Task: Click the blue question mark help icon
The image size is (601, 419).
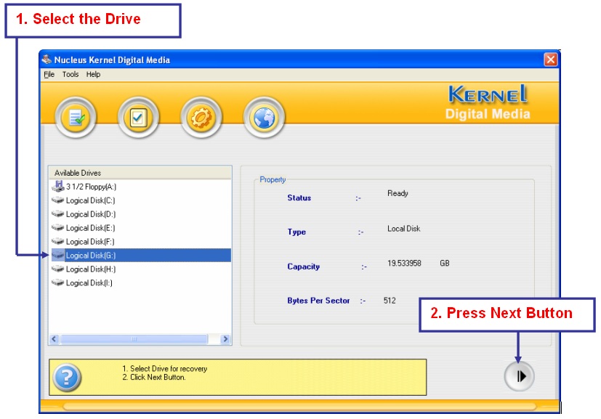Action: click(x=67, y=378)
